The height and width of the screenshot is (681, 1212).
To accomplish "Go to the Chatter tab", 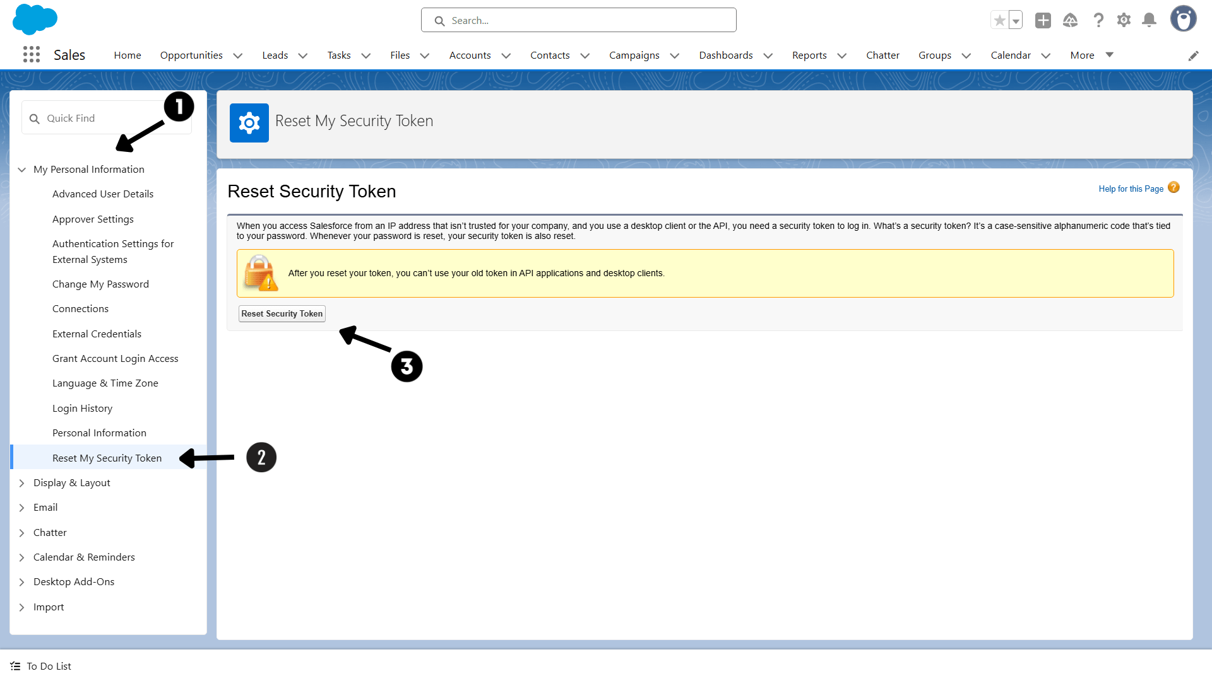I will [882, 55].
